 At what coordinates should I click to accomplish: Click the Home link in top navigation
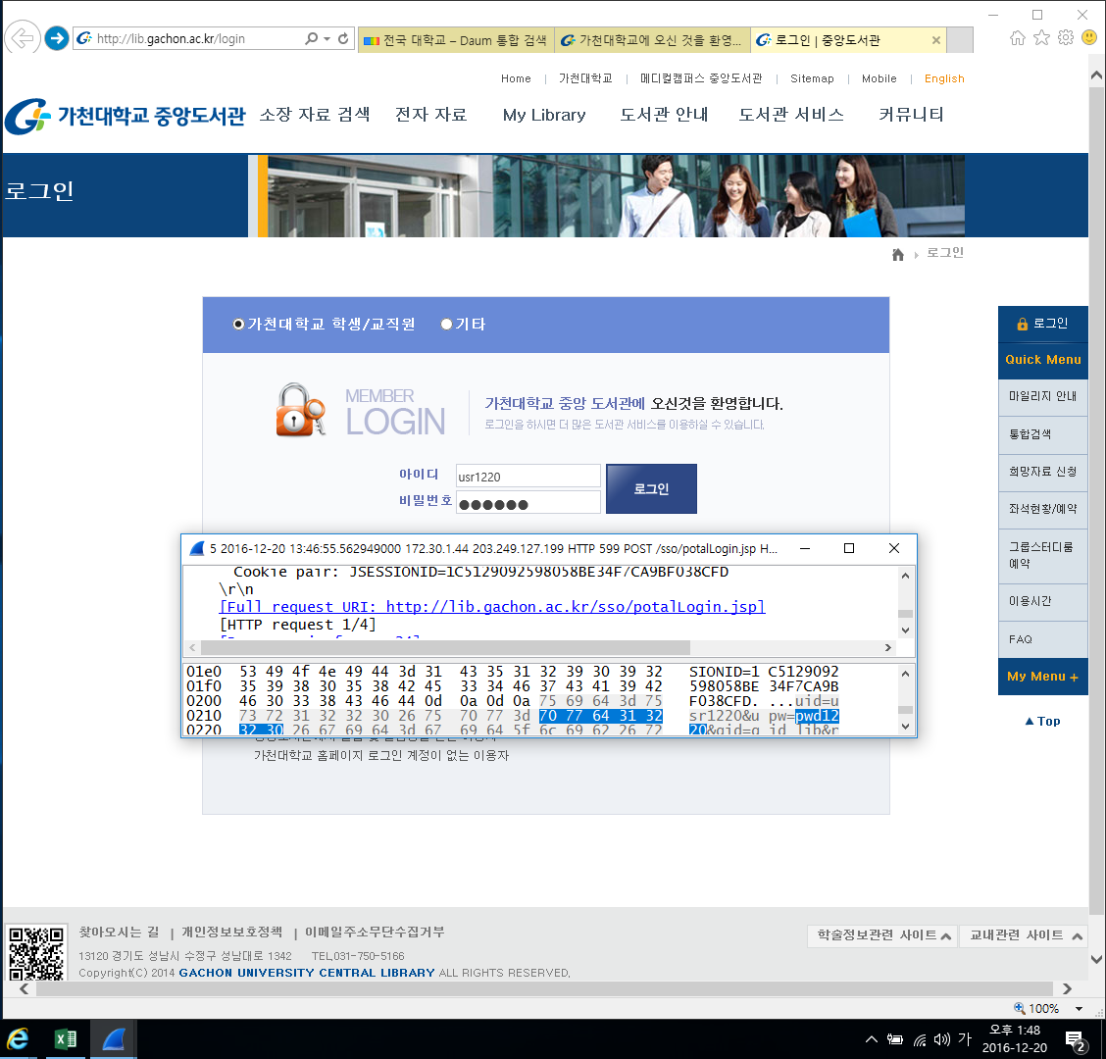(x=516, y=78)
